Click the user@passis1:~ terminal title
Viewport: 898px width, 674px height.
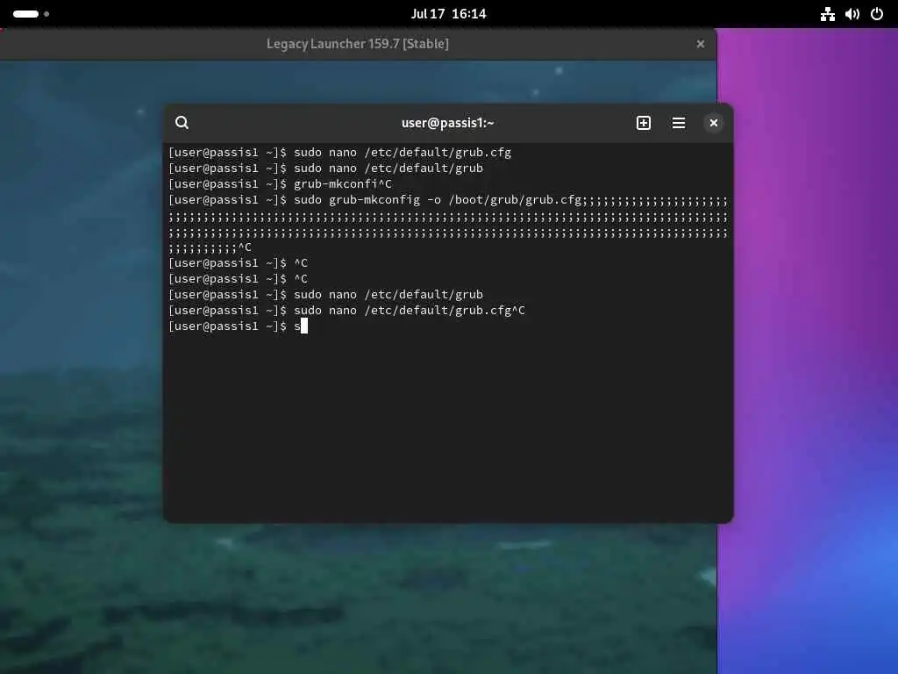click(447, 123)
